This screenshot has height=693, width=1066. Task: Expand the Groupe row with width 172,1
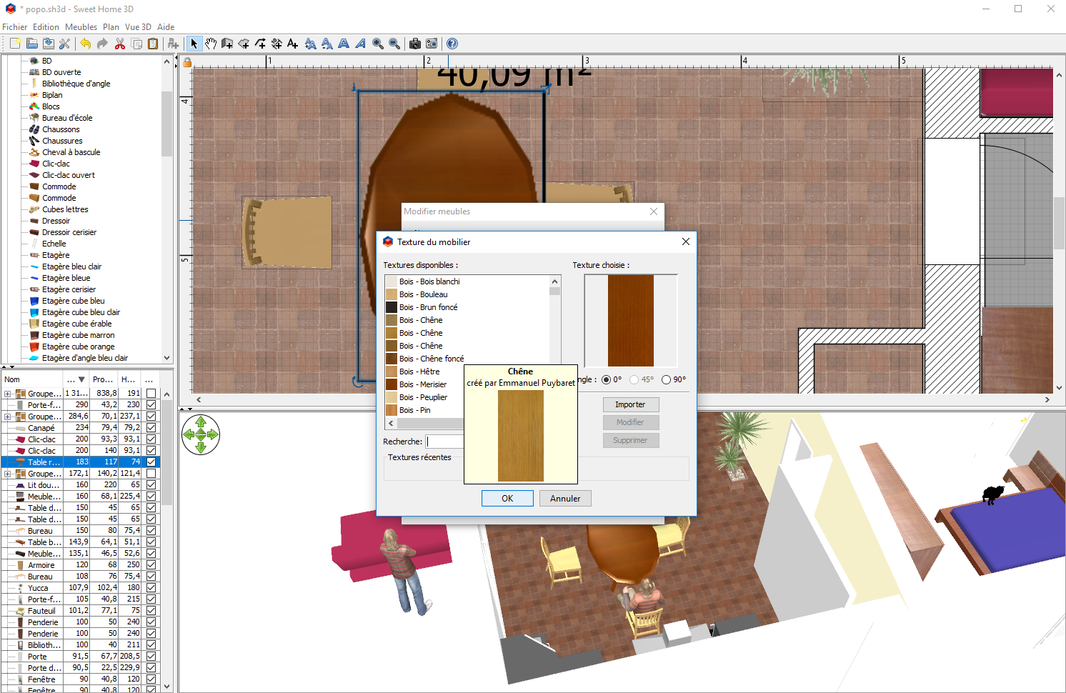point(7,474)
